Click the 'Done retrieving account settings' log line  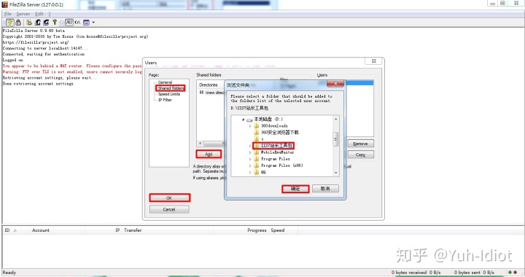(38, 84)
